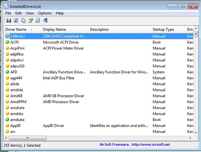Open the Help menu

pyautogui.click(x=60, y=13)
